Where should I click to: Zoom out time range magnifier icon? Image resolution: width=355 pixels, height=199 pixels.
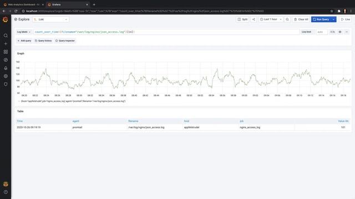287,19
